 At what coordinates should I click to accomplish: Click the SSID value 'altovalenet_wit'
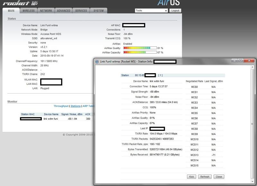(x=49, y=38)
